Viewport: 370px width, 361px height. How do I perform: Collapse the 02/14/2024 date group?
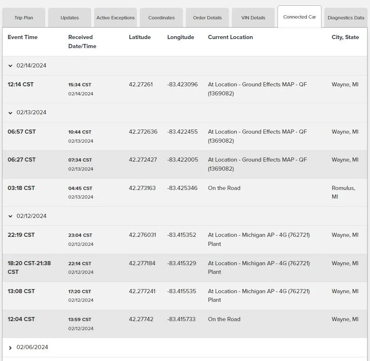[10, 66]
